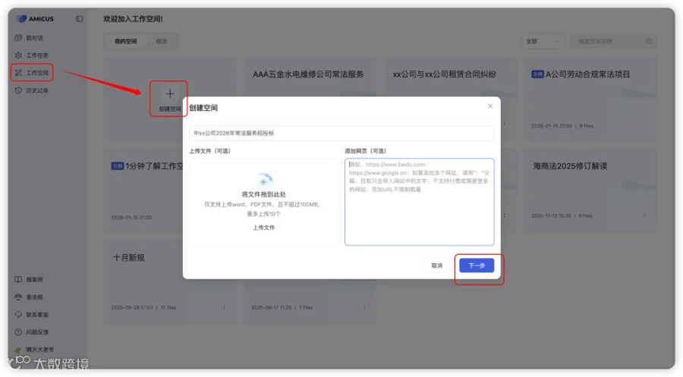
Task: Open the A公司劳动合规常法项目 card
Action: tap(590, 99)
